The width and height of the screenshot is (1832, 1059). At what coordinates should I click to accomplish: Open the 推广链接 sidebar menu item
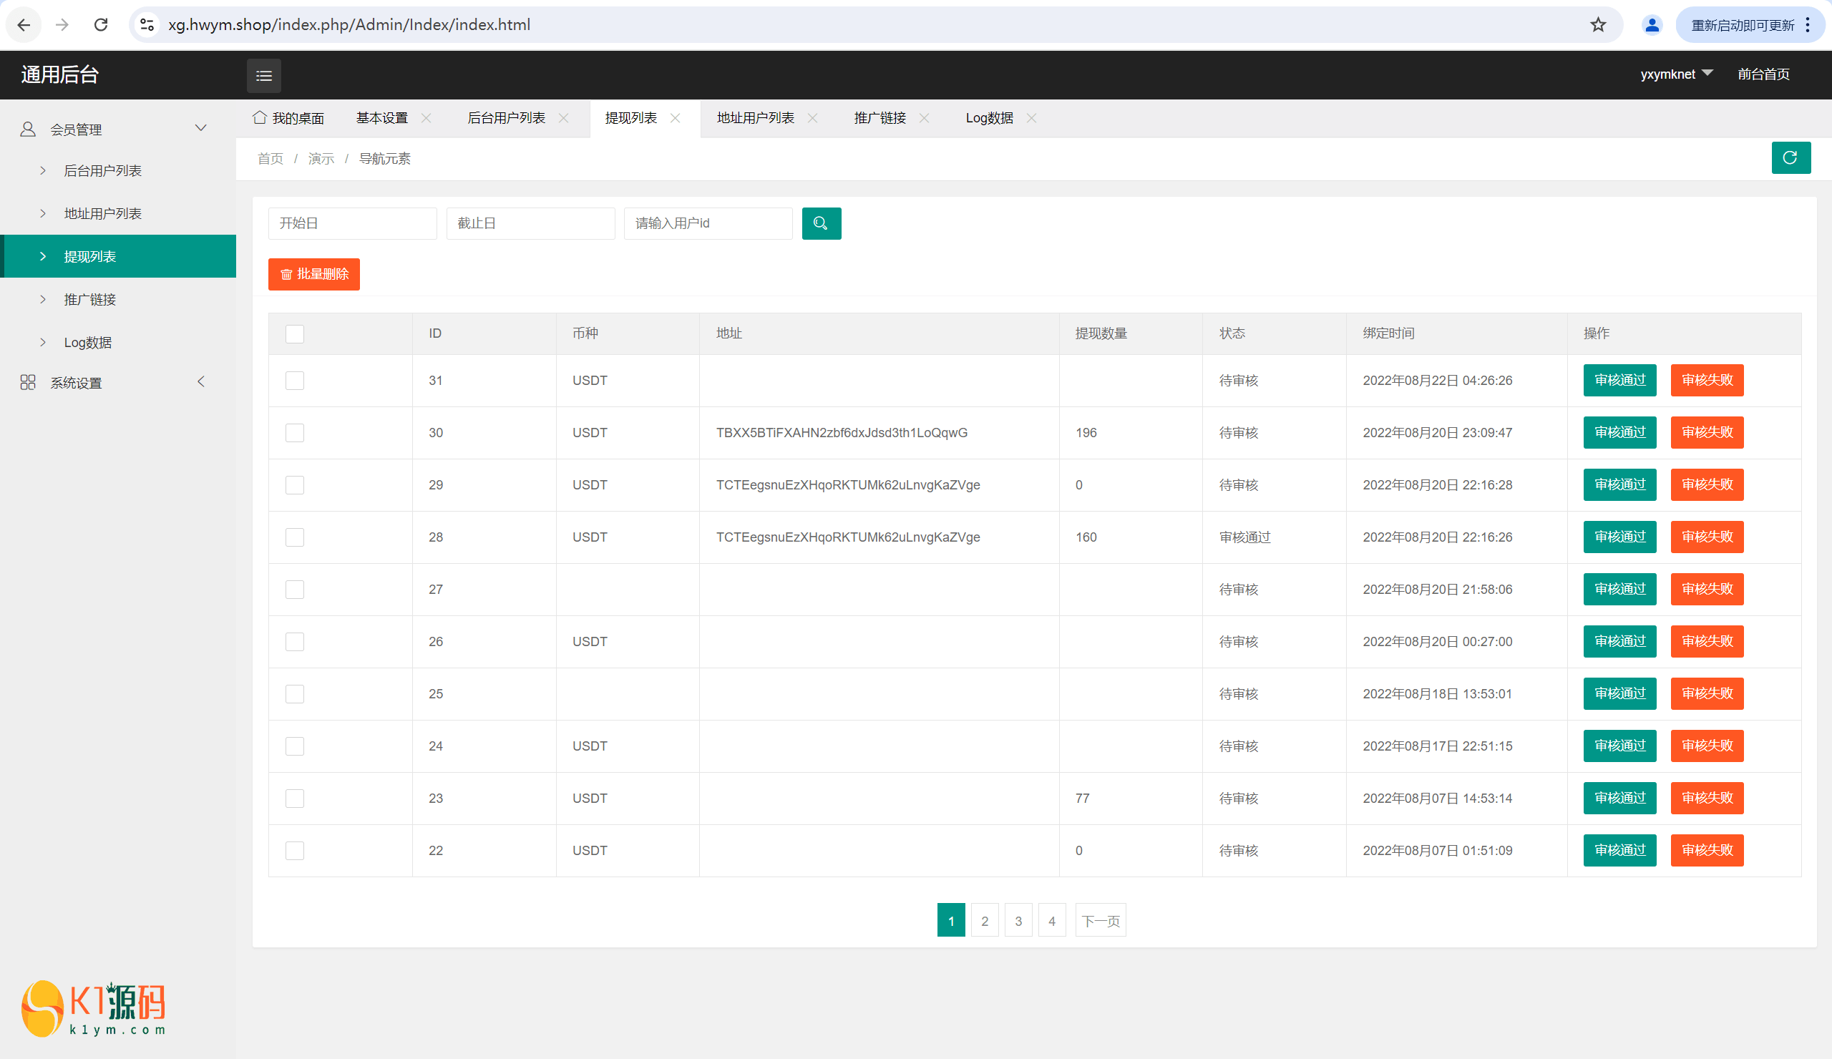click(89, 300)
